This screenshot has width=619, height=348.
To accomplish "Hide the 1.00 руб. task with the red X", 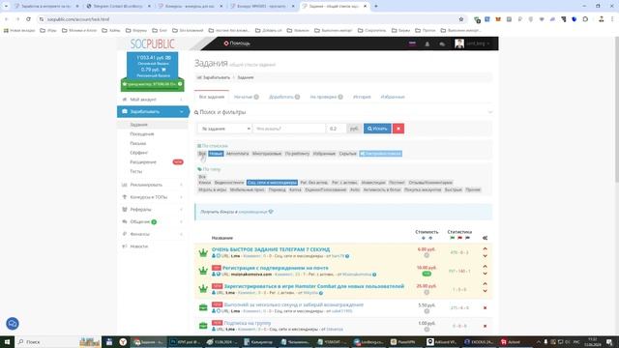I will 485,326.
